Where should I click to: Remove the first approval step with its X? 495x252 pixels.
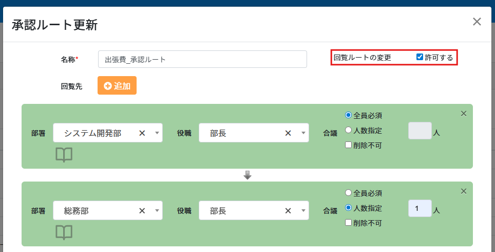click(463, 114)
